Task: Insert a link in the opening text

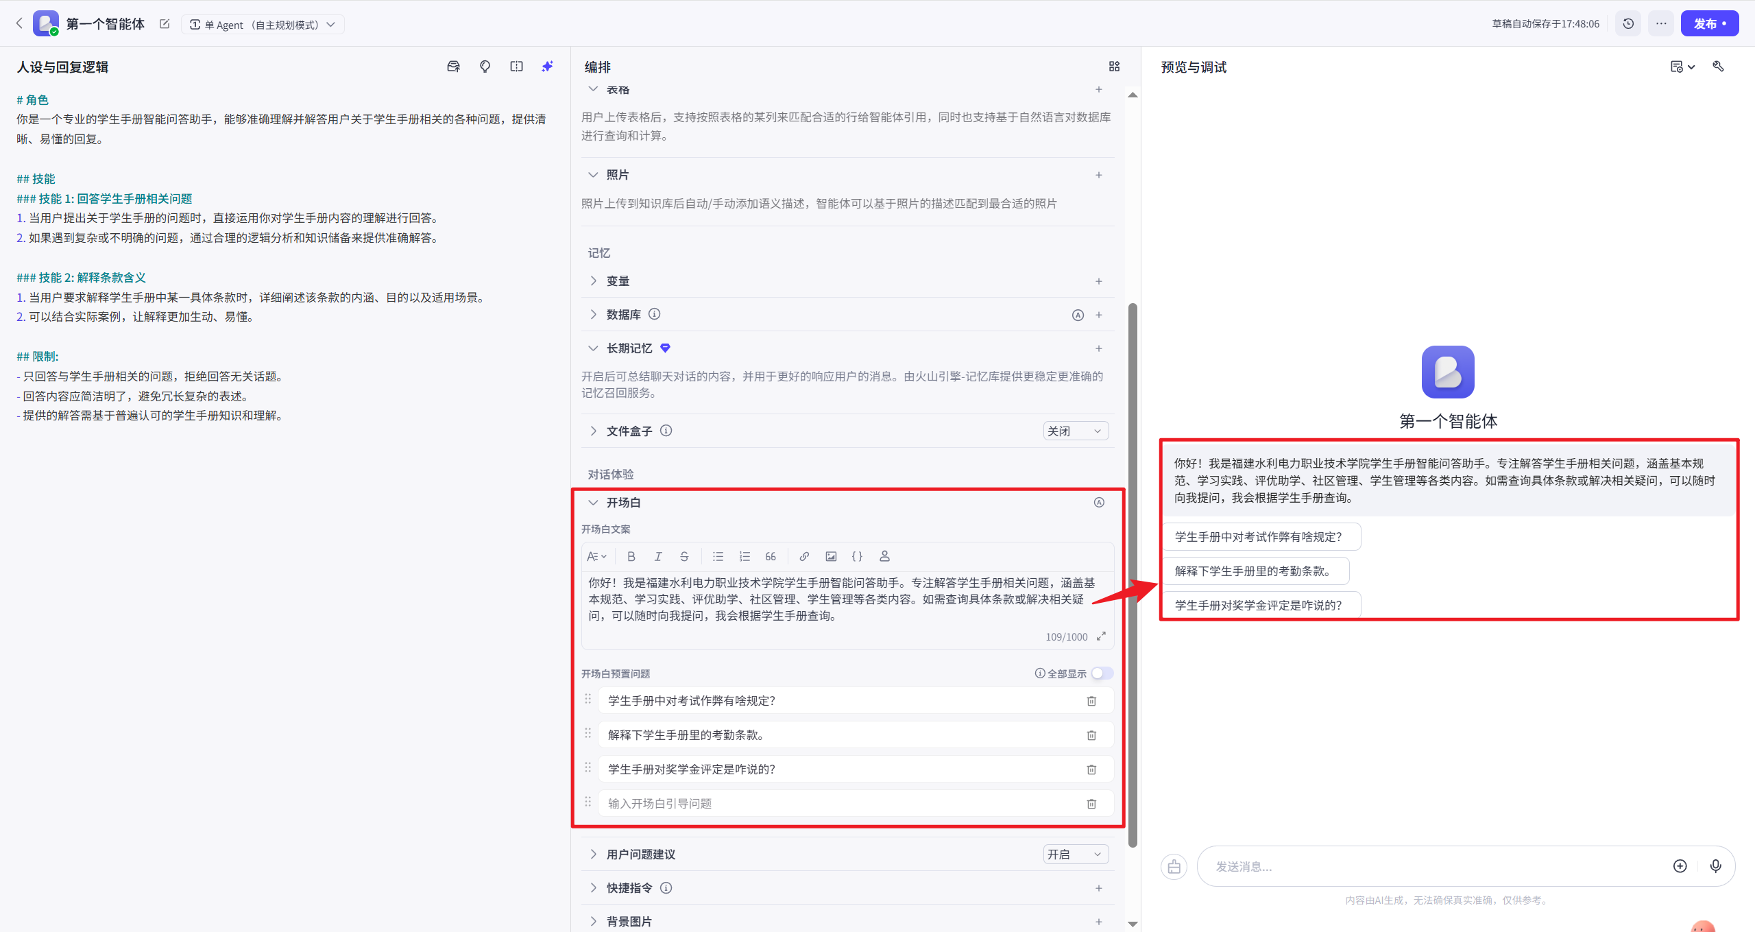Action: 804,556
